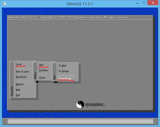The height and width of the screenshot is (127, 160).
Task: Select the highlighted From Image entry
Action: click(66, 78)
